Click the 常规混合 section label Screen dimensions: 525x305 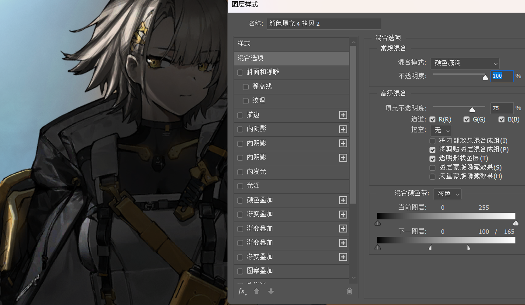[x=393, y=48]
